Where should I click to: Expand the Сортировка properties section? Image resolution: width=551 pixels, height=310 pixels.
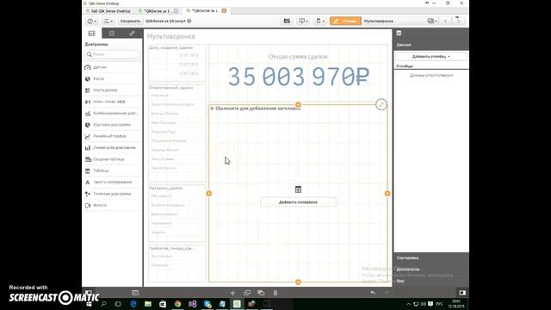(431, 258)
